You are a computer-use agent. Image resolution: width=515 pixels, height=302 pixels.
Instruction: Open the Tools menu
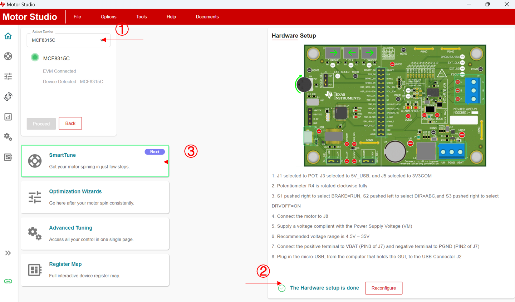[141, 17]
